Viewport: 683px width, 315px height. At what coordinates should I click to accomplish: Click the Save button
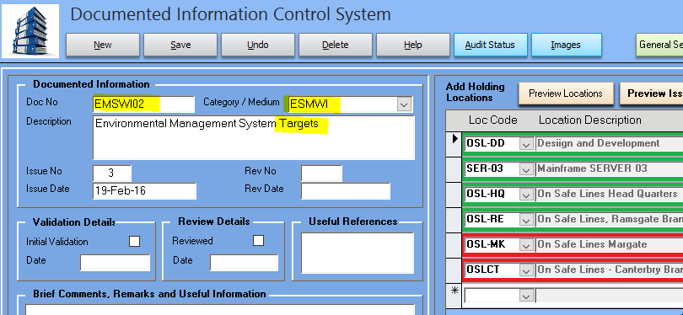(x=180, y=45)
